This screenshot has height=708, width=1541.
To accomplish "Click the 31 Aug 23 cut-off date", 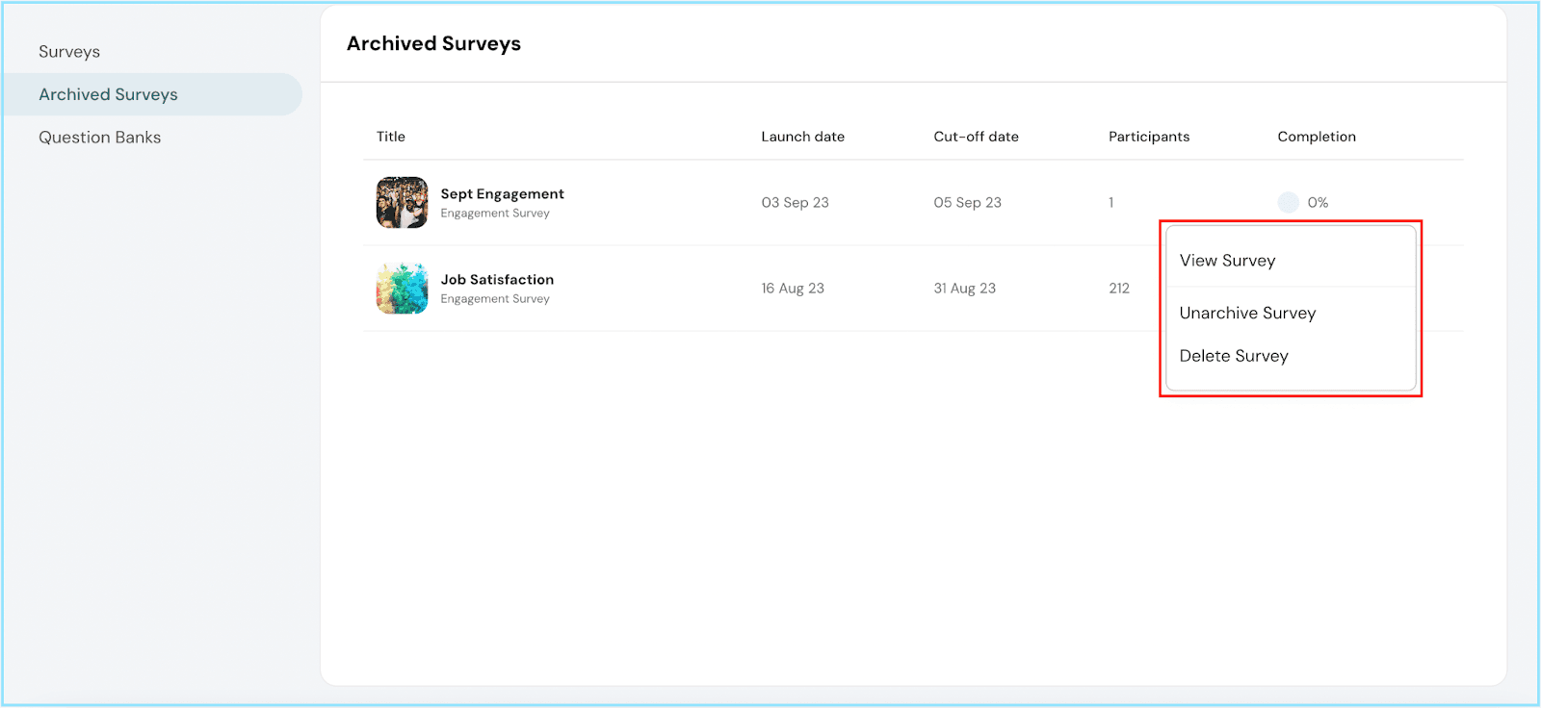I will pos(964,289).
